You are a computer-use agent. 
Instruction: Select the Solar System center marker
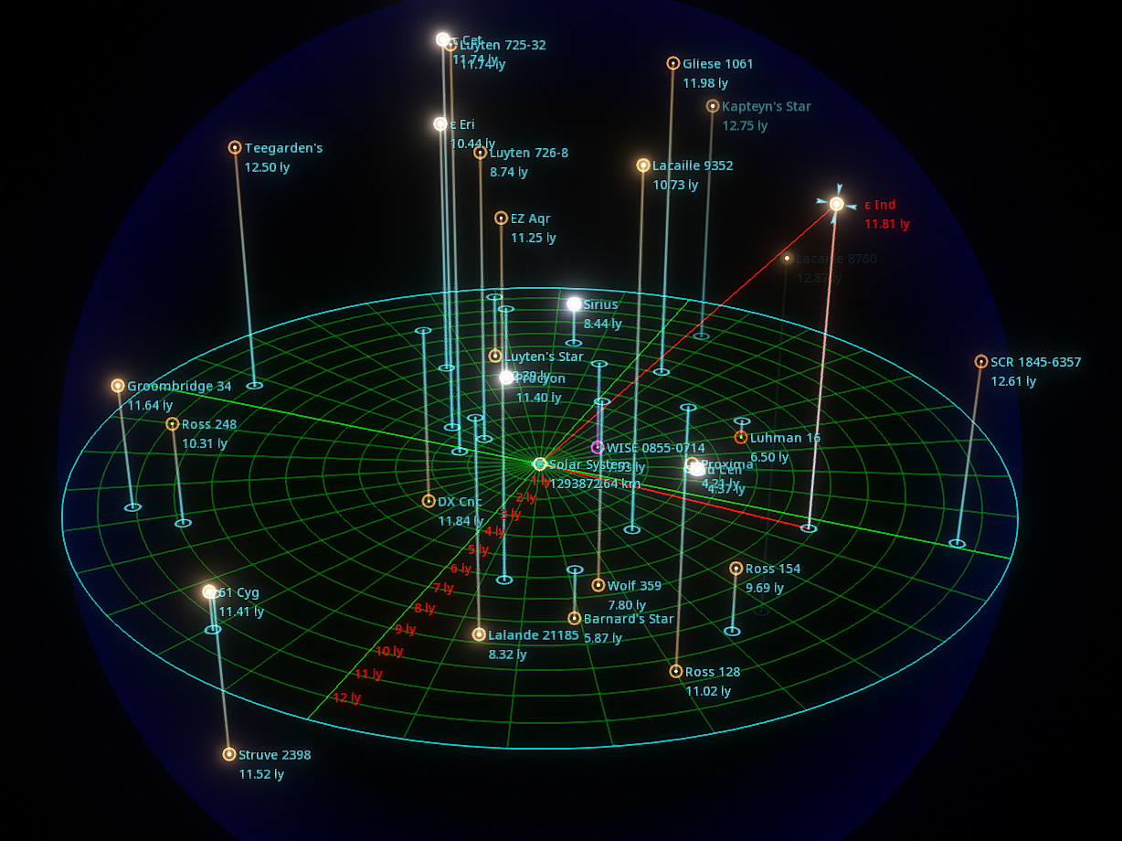tap(540, 464)
